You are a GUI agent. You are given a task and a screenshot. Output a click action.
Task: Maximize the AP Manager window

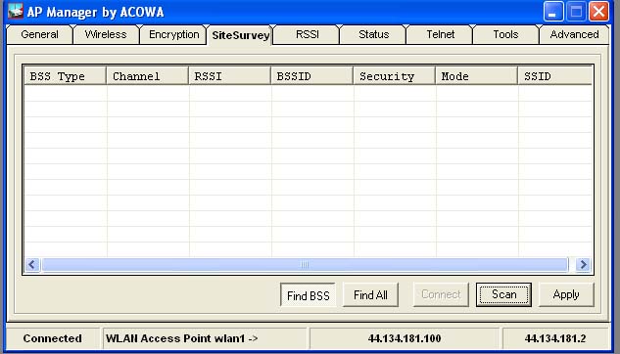576,12
